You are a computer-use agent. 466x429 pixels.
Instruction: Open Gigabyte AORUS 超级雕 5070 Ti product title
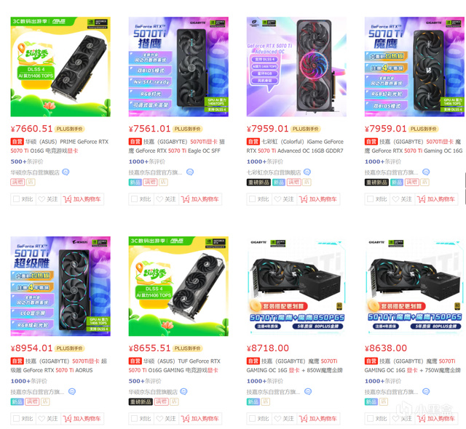(x=59, y=366)
